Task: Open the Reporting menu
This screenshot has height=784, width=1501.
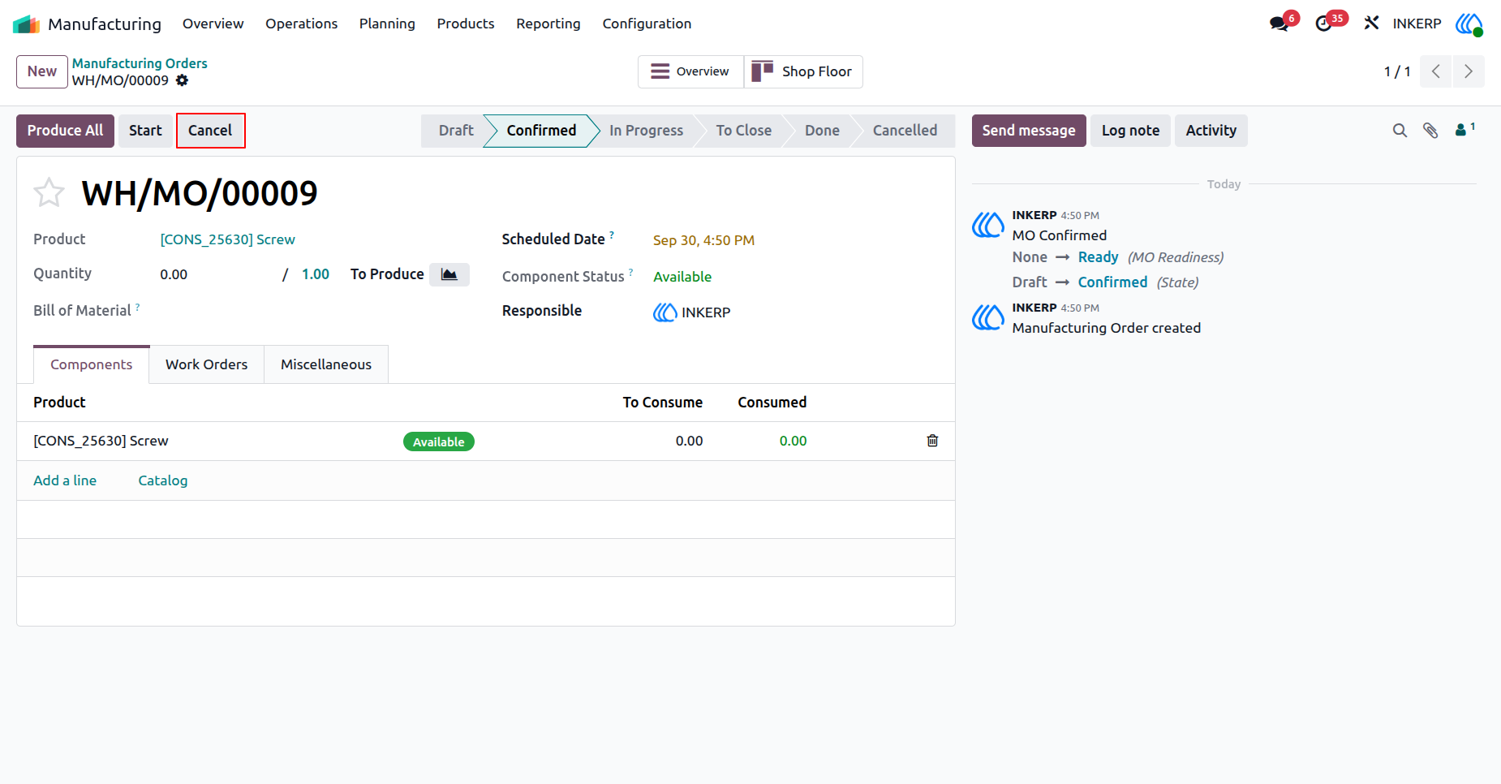Action: [x=548, y=24]
